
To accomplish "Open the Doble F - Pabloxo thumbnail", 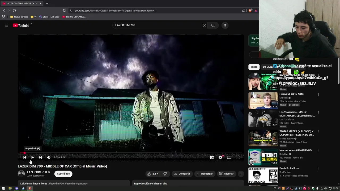I will 263,175.
